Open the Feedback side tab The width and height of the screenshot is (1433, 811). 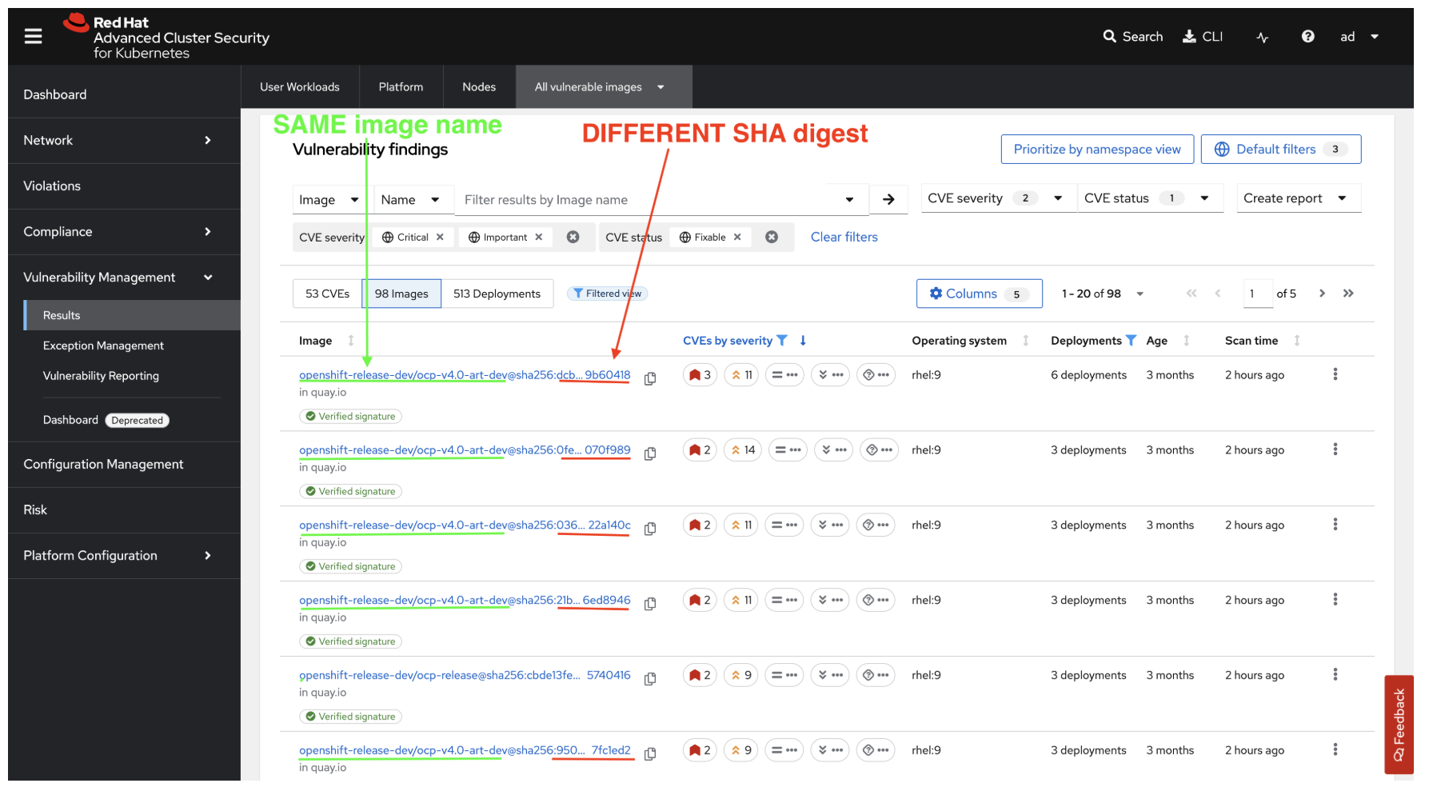tap(1399, 725)
